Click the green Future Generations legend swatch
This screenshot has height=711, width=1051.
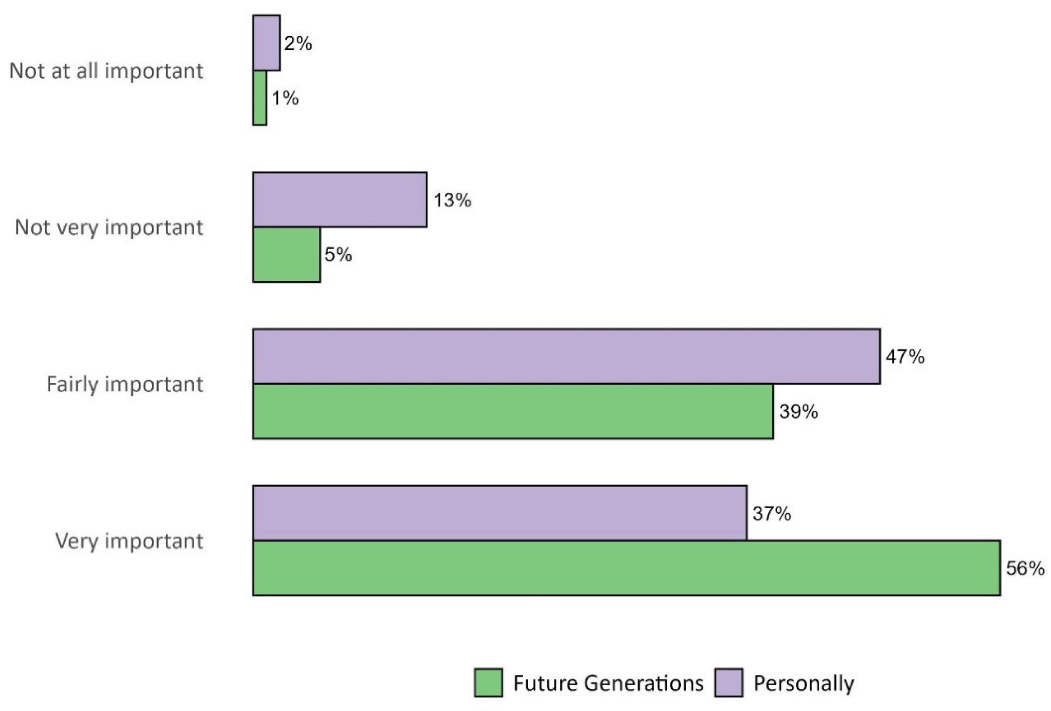[x=488, y=683]
